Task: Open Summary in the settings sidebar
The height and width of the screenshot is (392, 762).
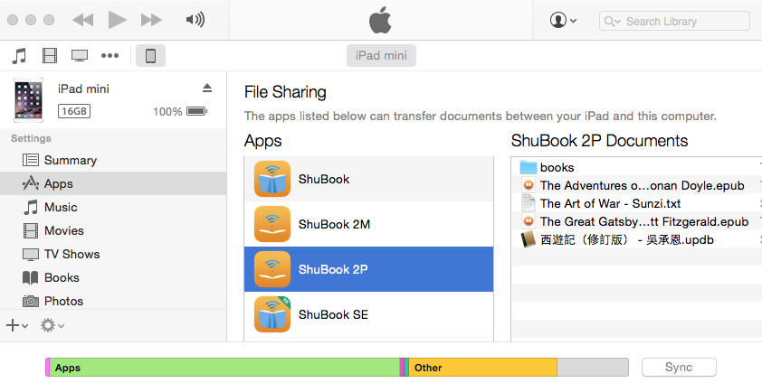Action: 113,160
